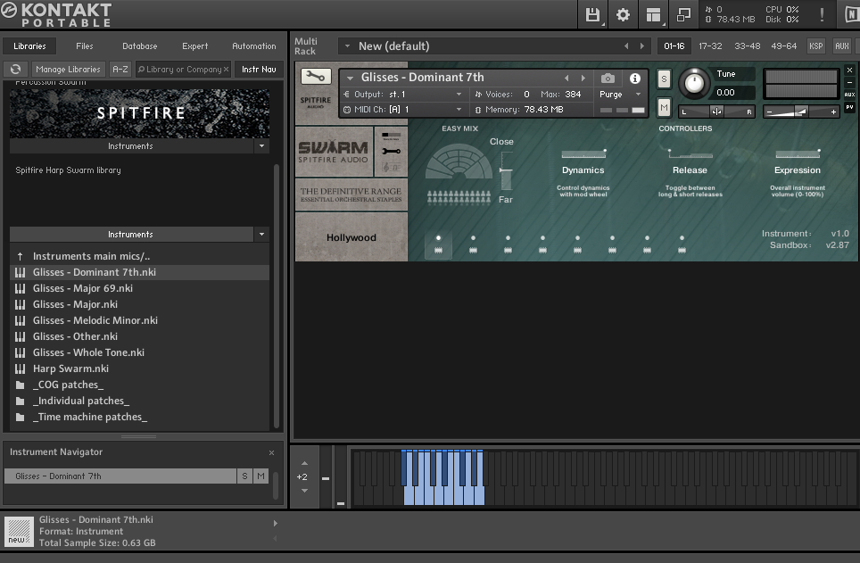Adjust the Dynamics controller slider
Image resolution: width=860 pixels, height=563 pixels.
pyautogui.click(x=583, y=153)
